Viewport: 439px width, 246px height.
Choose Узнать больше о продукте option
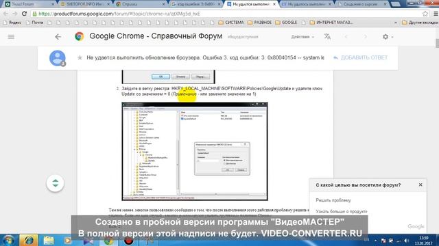point(342,211)
